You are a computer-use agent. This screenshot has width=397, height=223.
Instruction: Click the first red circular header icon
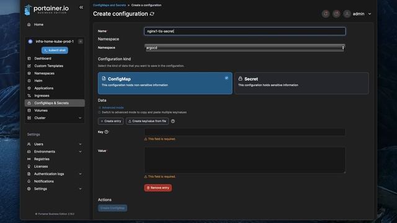tap(326, 14)
